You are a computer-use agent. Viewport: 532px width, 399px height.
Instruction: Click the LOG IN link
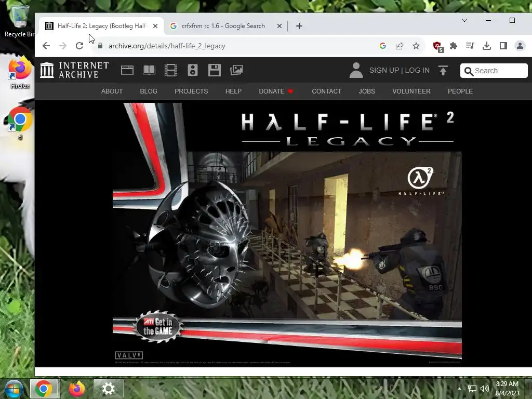coord(417,70)
